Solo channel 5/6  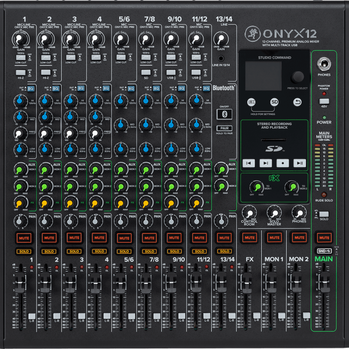point(124,251)
